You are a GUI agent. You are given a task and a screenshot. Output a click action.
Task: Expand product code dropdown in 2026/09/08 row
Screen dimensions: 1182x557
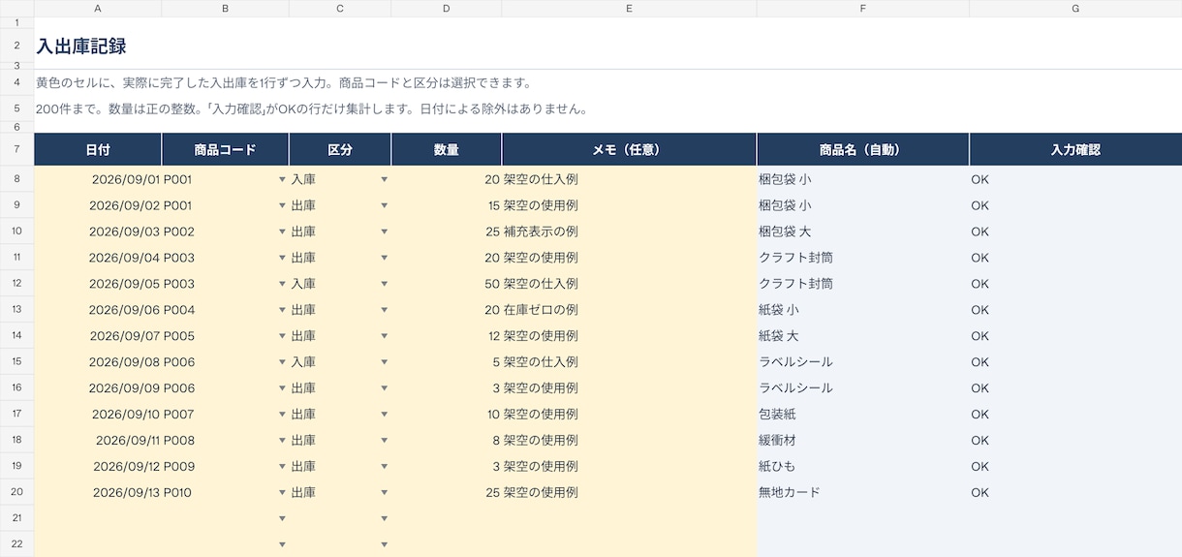(282, 362)
